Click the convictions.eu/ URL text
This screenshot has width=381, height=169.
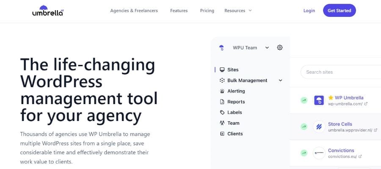342,156
